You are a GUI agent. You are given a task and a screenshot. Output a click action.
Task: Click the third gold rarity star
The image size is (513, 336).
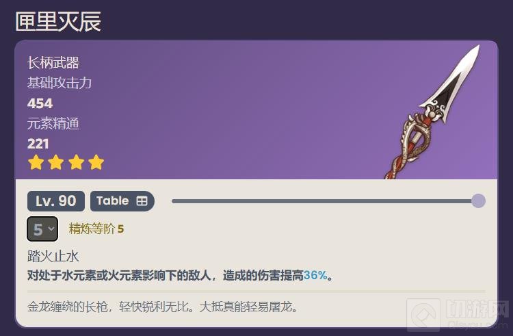(x=76, y=162)
